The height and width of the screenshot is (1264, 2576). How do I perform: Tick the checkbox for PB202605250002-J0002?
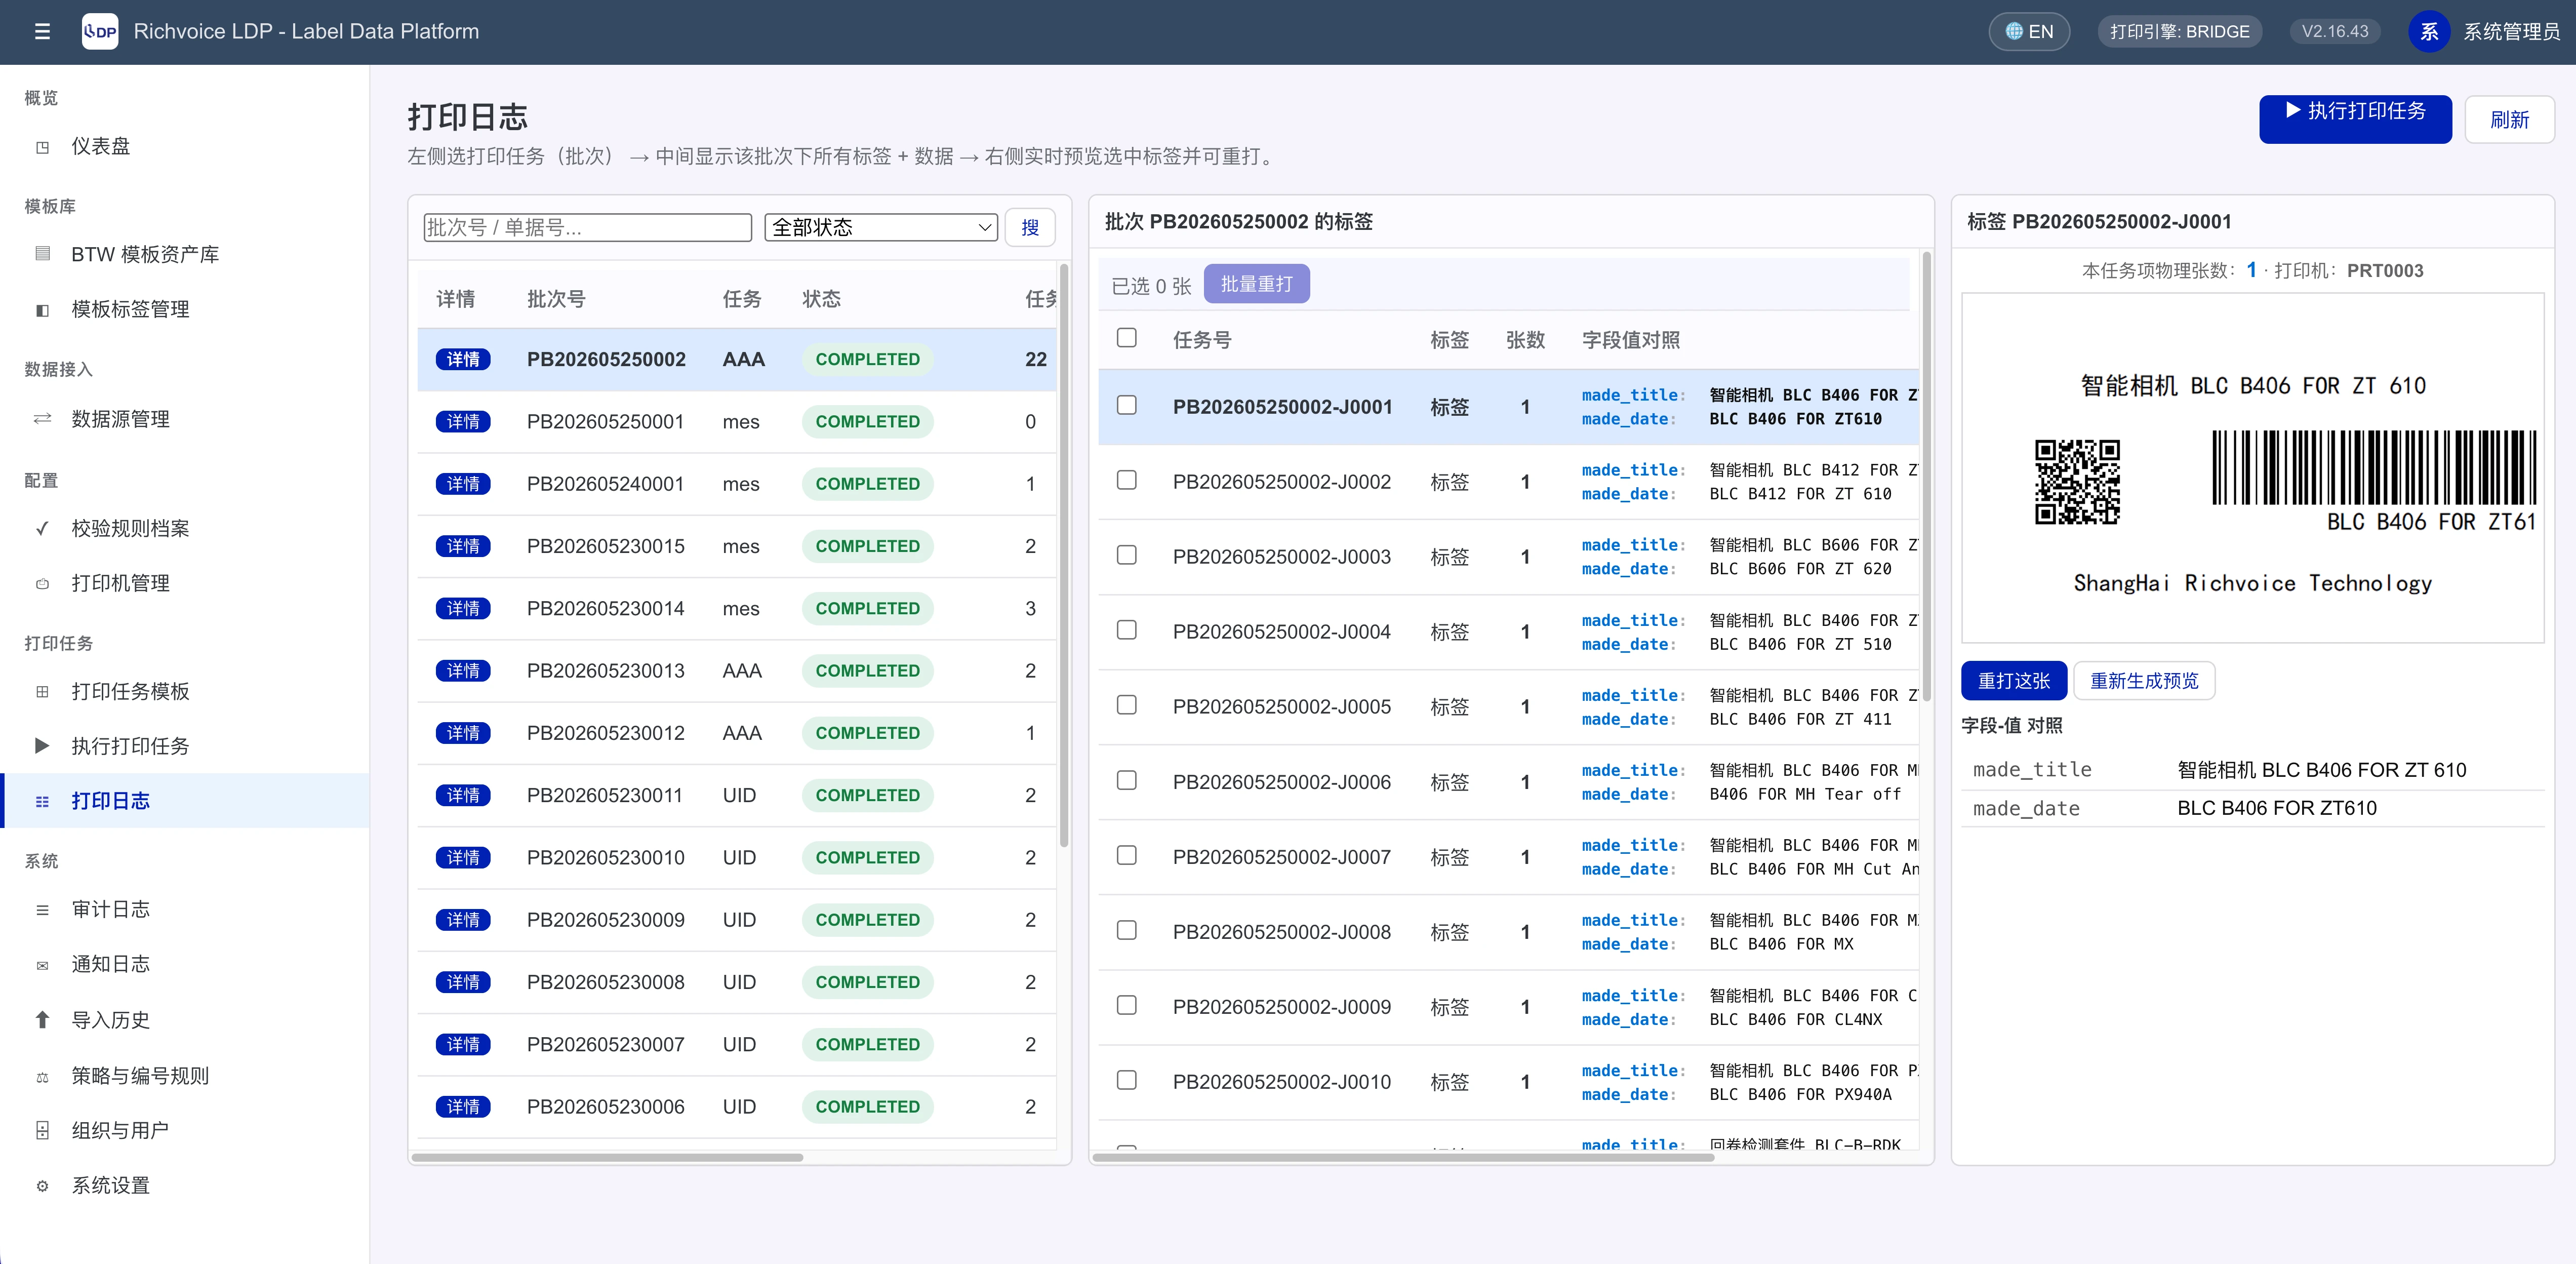click(x=1127, y=480)
